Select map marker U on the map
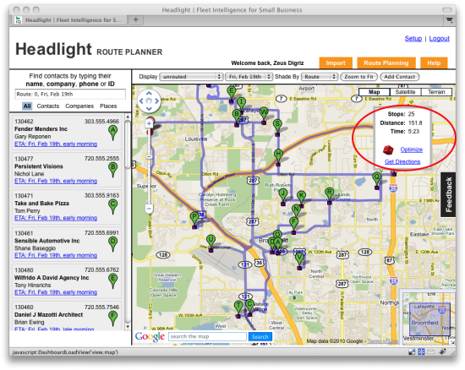 pyautogui.click(x=211, y=242)
